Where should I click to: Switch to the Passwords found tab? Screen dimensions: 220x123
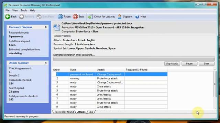64,112
